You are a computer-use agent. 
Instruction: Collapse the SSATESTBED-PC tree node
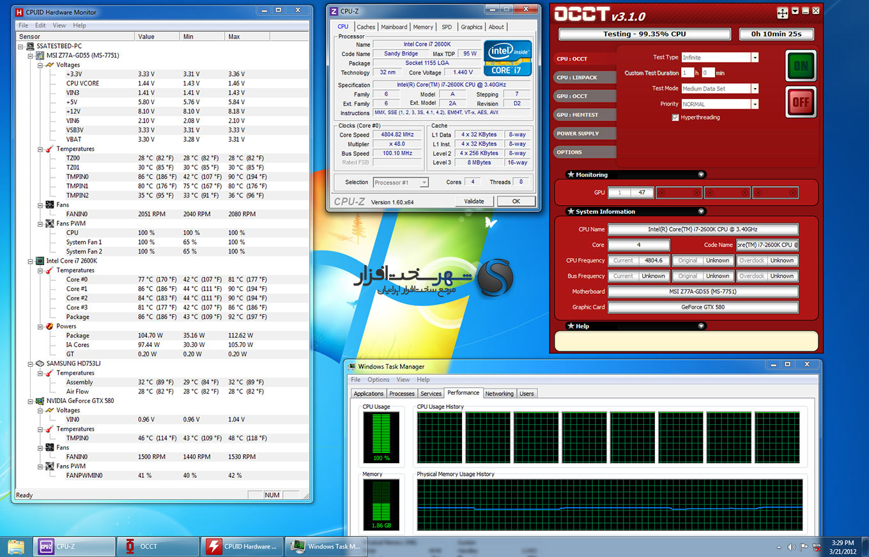coord(21,46)
